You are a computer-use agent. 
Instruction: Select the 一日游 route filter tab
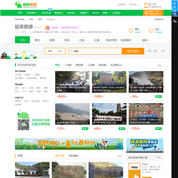[68, 65]
